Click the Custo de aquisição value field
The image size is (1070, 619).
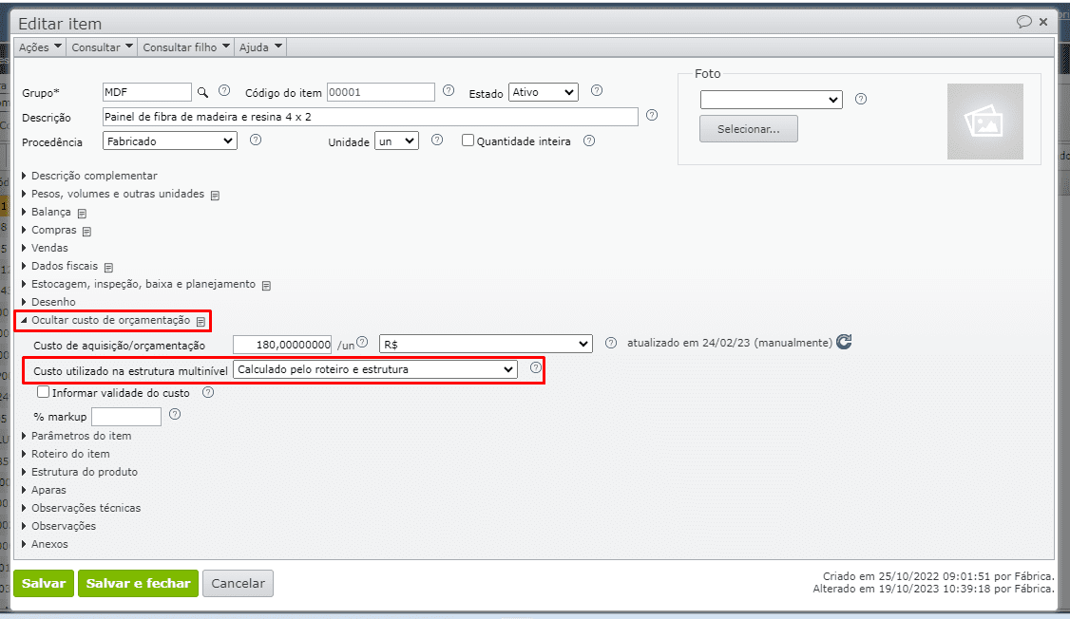[282, 345]
